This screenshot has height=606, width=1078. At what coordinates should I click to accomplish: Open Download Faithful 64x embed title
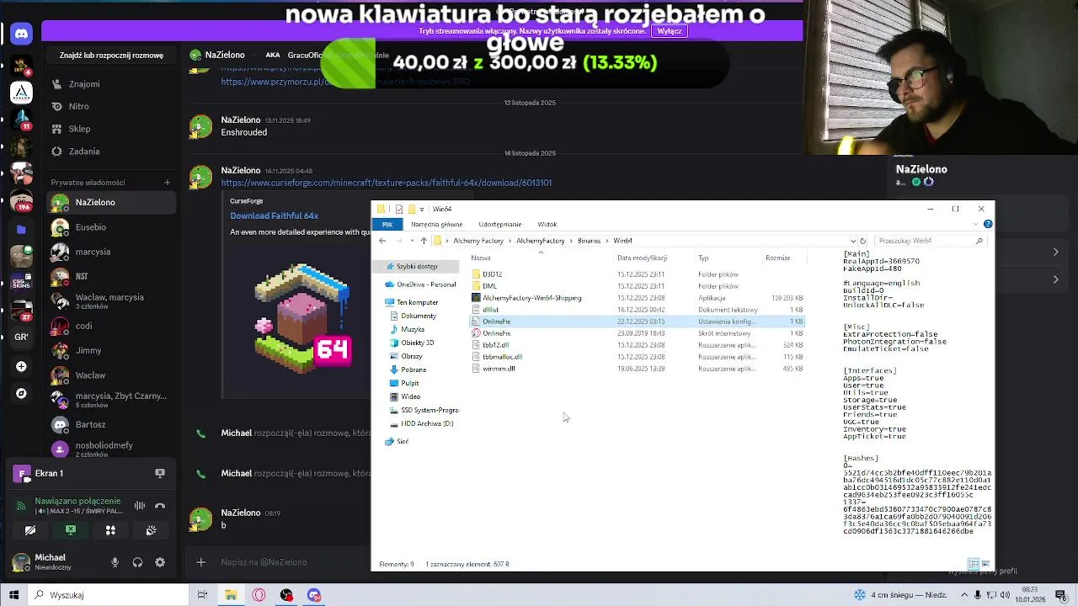275,215
